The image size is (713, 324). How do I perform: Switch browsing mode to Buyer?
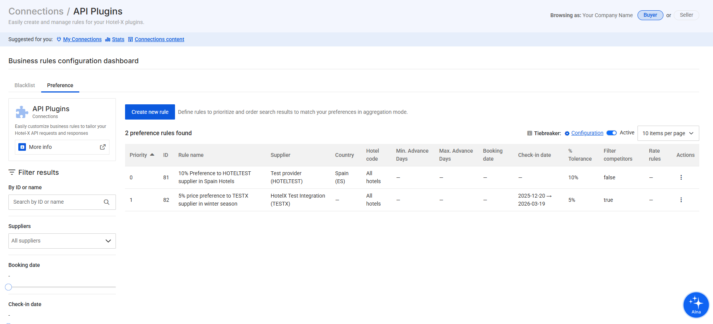pyautogui.click(x=650, y=15)
